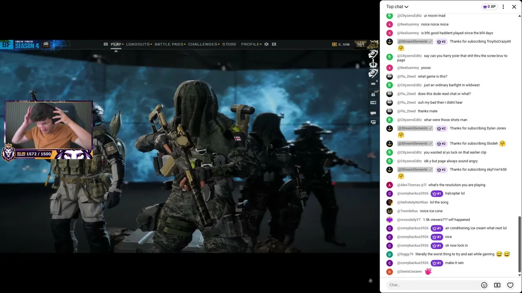This screenshot has height=293, width=522.
Task: Click message 'noice ice cone'
Action: pyautogui.click(x=431, y=211)
